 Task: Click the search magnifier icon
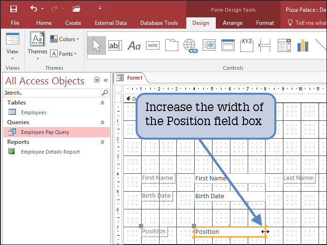pyautogui.click(x=105, y=93)
